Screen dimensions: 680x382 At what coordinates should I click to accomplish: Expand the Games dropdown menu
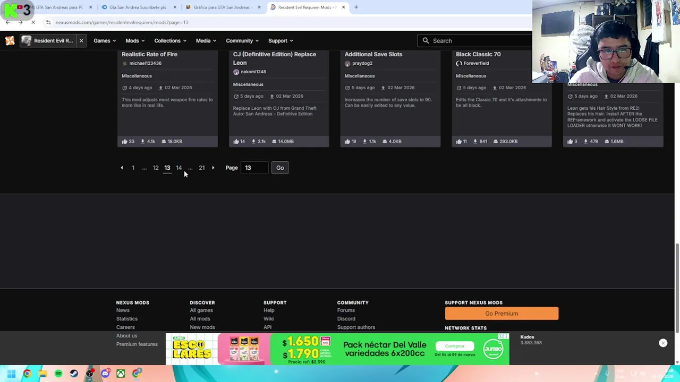(105, 41)
